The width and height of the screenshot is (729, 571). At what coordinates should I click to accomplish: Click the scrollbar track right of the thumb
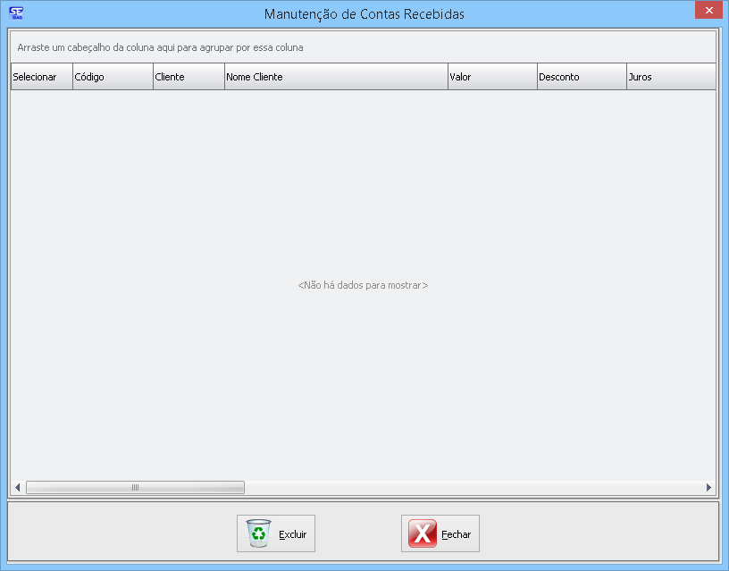point(473,488)
